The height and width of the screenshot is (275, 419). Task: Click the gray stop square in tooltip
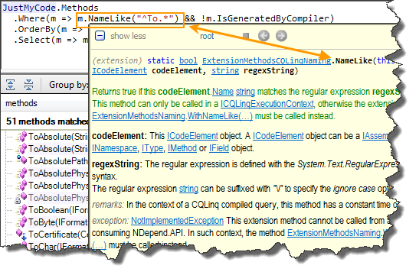tap(246, 36)
